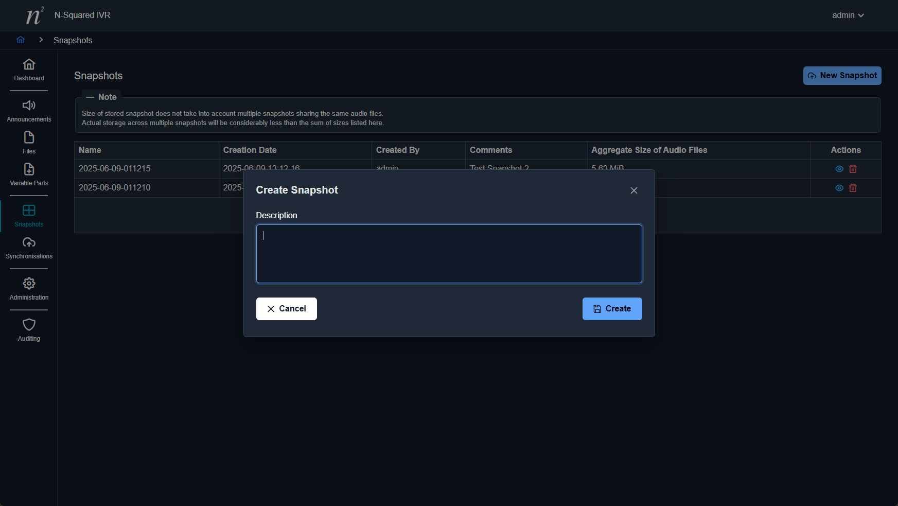
Task: Delete snapshot 2025-06-09-011215 using trash icon
Action: click(x=853, y=169)
